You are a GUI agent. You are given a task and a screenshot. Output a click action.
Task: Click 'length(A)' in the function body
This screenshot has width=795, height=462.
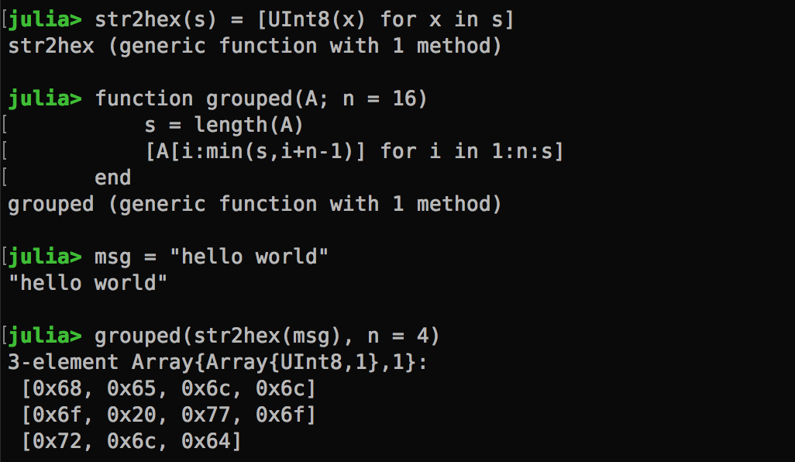tap(249, 125)
